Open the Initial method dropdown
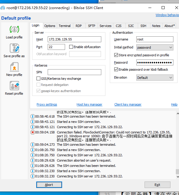 (155, 48)
